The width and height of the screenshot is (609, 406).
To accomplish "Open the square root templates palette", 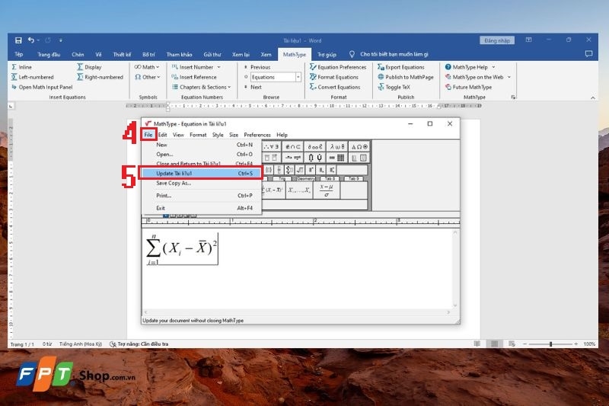I will pyautogui.click(x=300, y=170).
